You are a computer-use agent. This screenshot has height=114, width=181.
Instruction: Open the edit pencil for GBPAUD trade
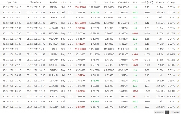tap(178, 102)
